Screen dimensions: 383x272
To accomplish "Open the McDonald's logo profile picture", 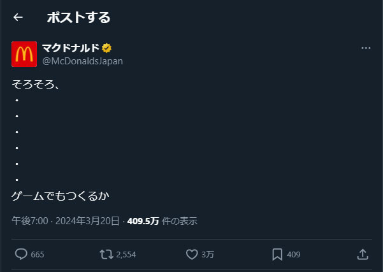I will click(24, 54).
